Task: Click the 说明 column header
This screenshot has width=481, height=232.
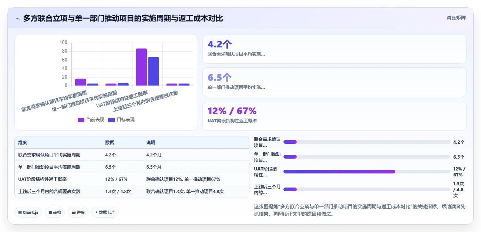Action: point(151,143)
